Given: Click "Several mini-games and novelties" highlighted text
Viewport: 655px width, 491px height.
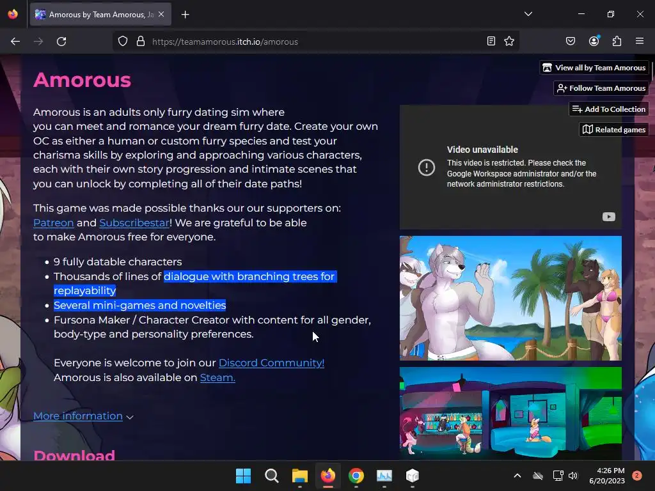Looking at the screenshot, I should coord(140,305).
